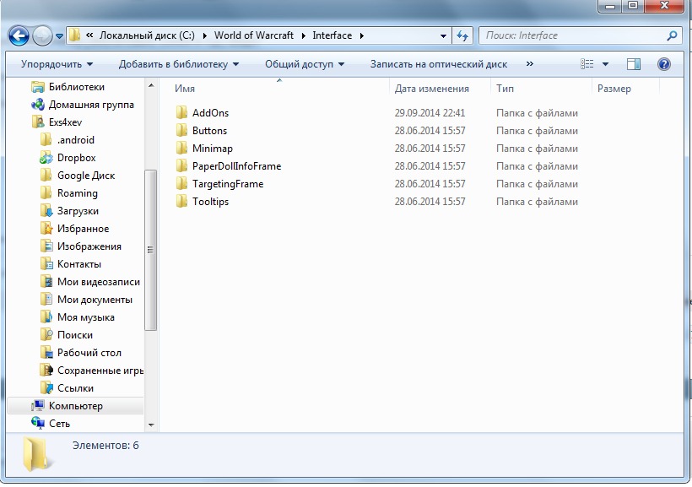Select Сеть in the navigation pane

point(59,424)
